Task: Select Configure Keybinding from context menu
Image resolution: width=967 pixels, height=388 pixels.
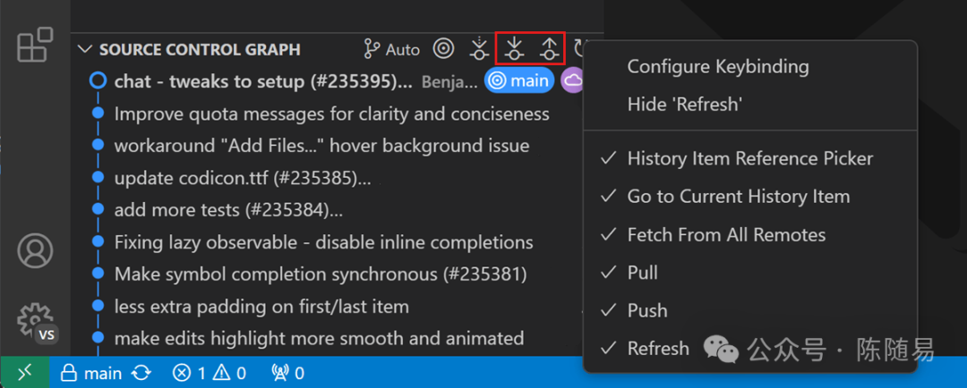Action: 717,66
